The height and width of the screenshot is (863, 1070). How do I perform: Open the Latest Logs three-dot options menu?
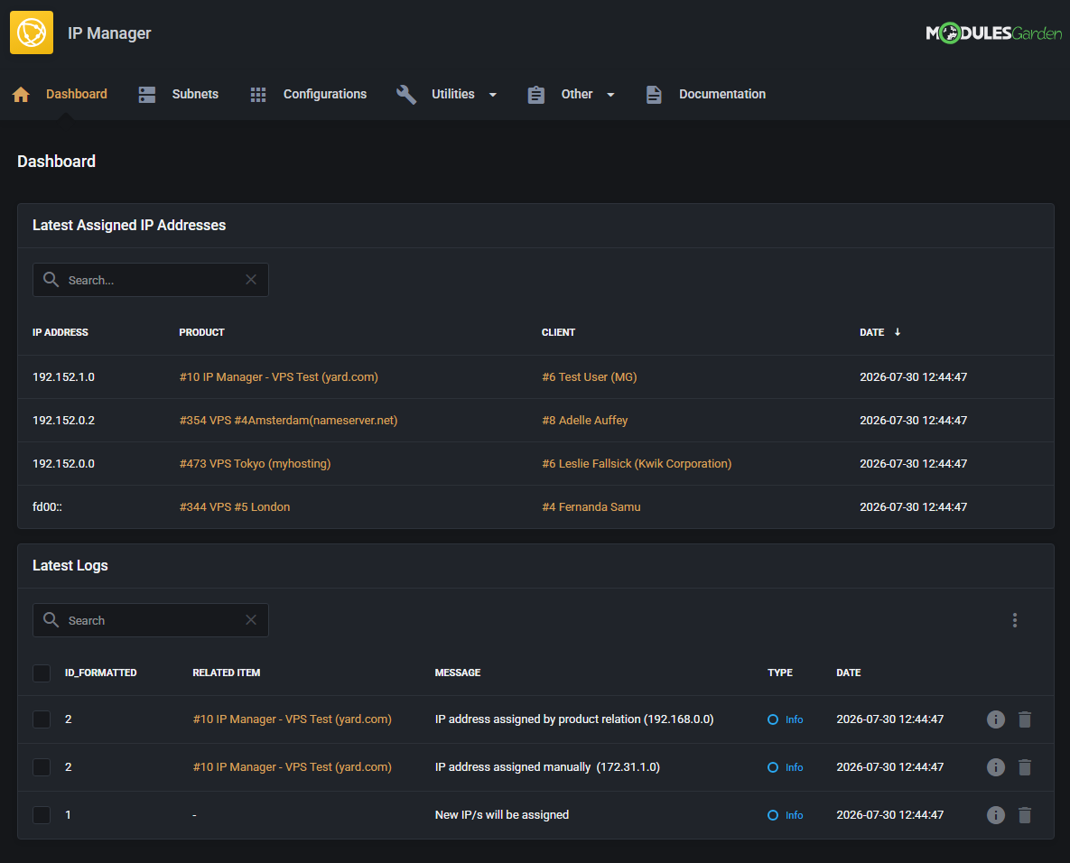1015,620
